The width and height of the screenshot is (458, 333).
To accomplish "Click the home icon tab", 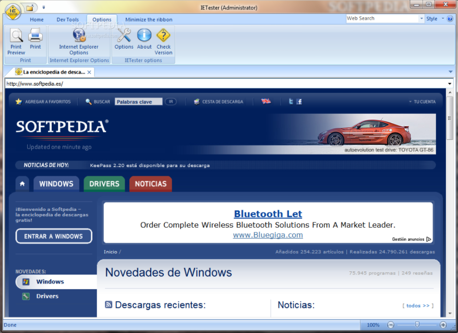I will click(22, 184).
